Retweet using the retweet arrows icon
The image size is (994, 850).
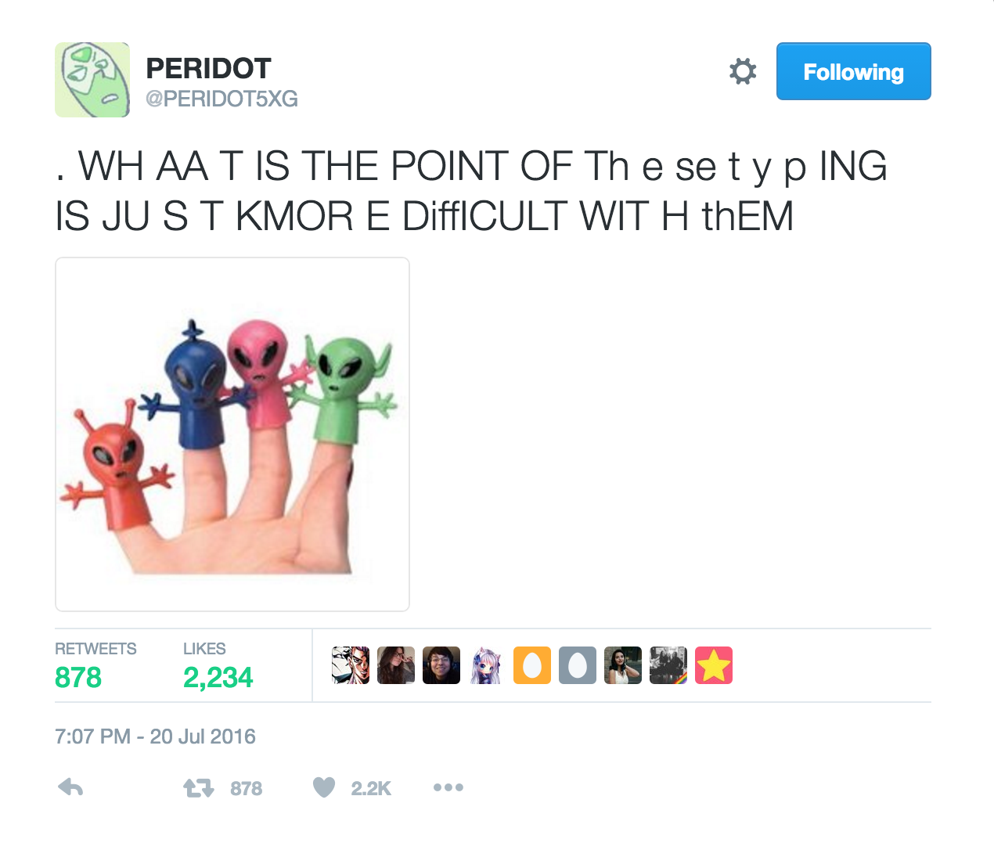(x=198, y=788)
